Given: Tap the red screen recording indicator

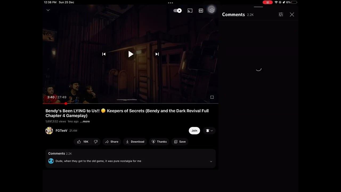Looking at the screenshot, I should click(267, 2).
